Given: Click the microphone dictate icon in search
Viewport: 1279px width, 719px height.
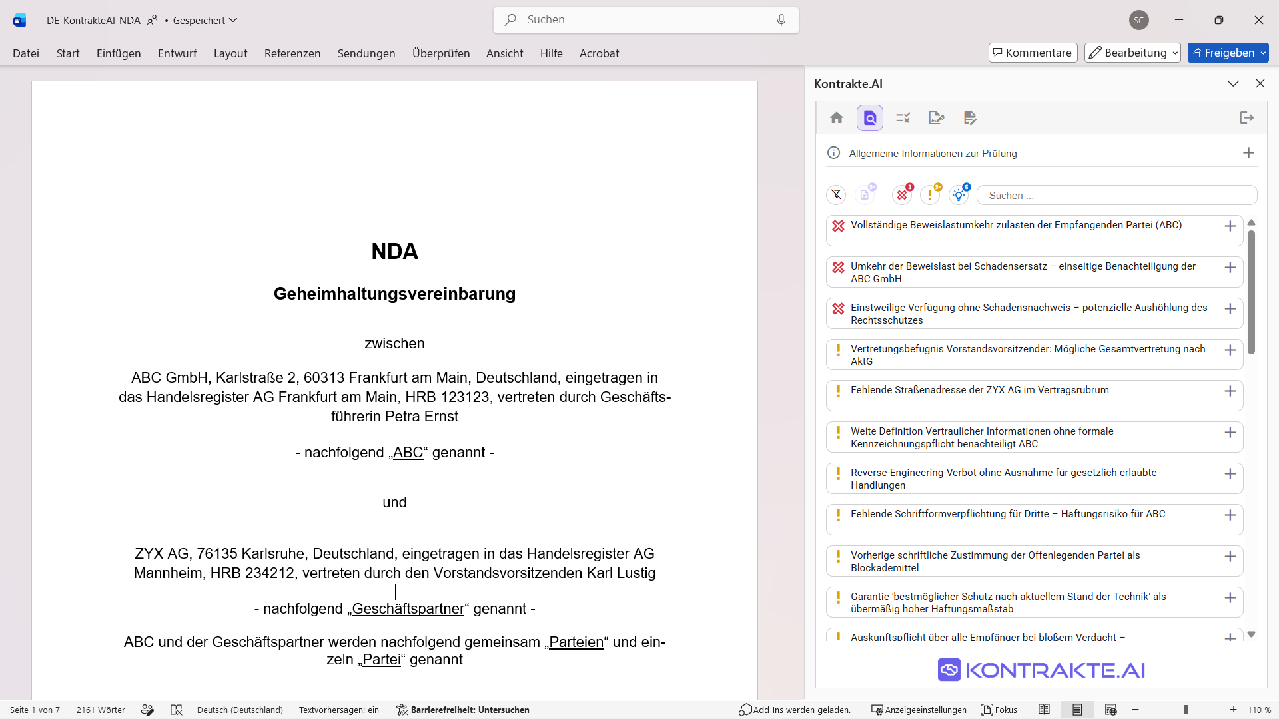Looking at the screenshot, I should pos(781,20).
